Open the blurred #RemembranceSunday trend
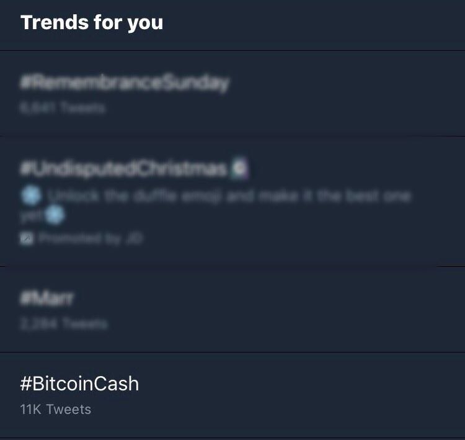The width and height of the screenshot is (465, 440). point(232,93)
